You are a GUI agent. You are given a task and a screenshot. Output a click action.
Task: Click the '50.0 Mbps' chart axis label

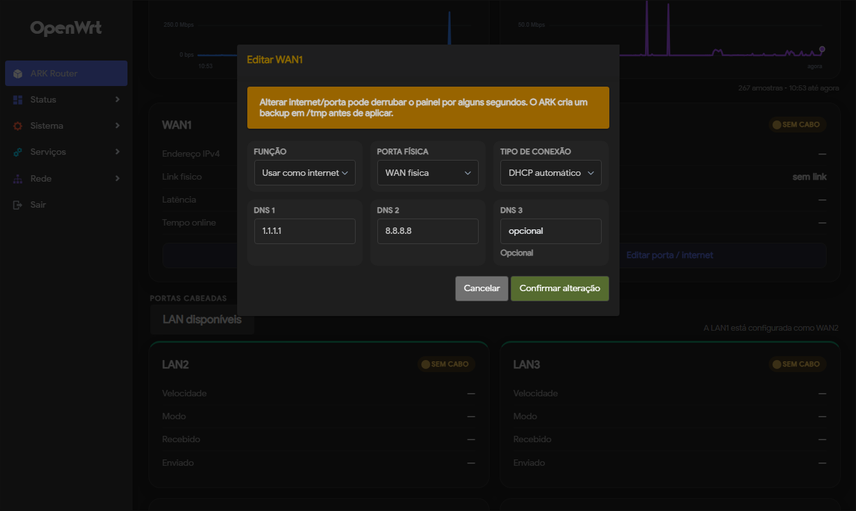(531, 25)
